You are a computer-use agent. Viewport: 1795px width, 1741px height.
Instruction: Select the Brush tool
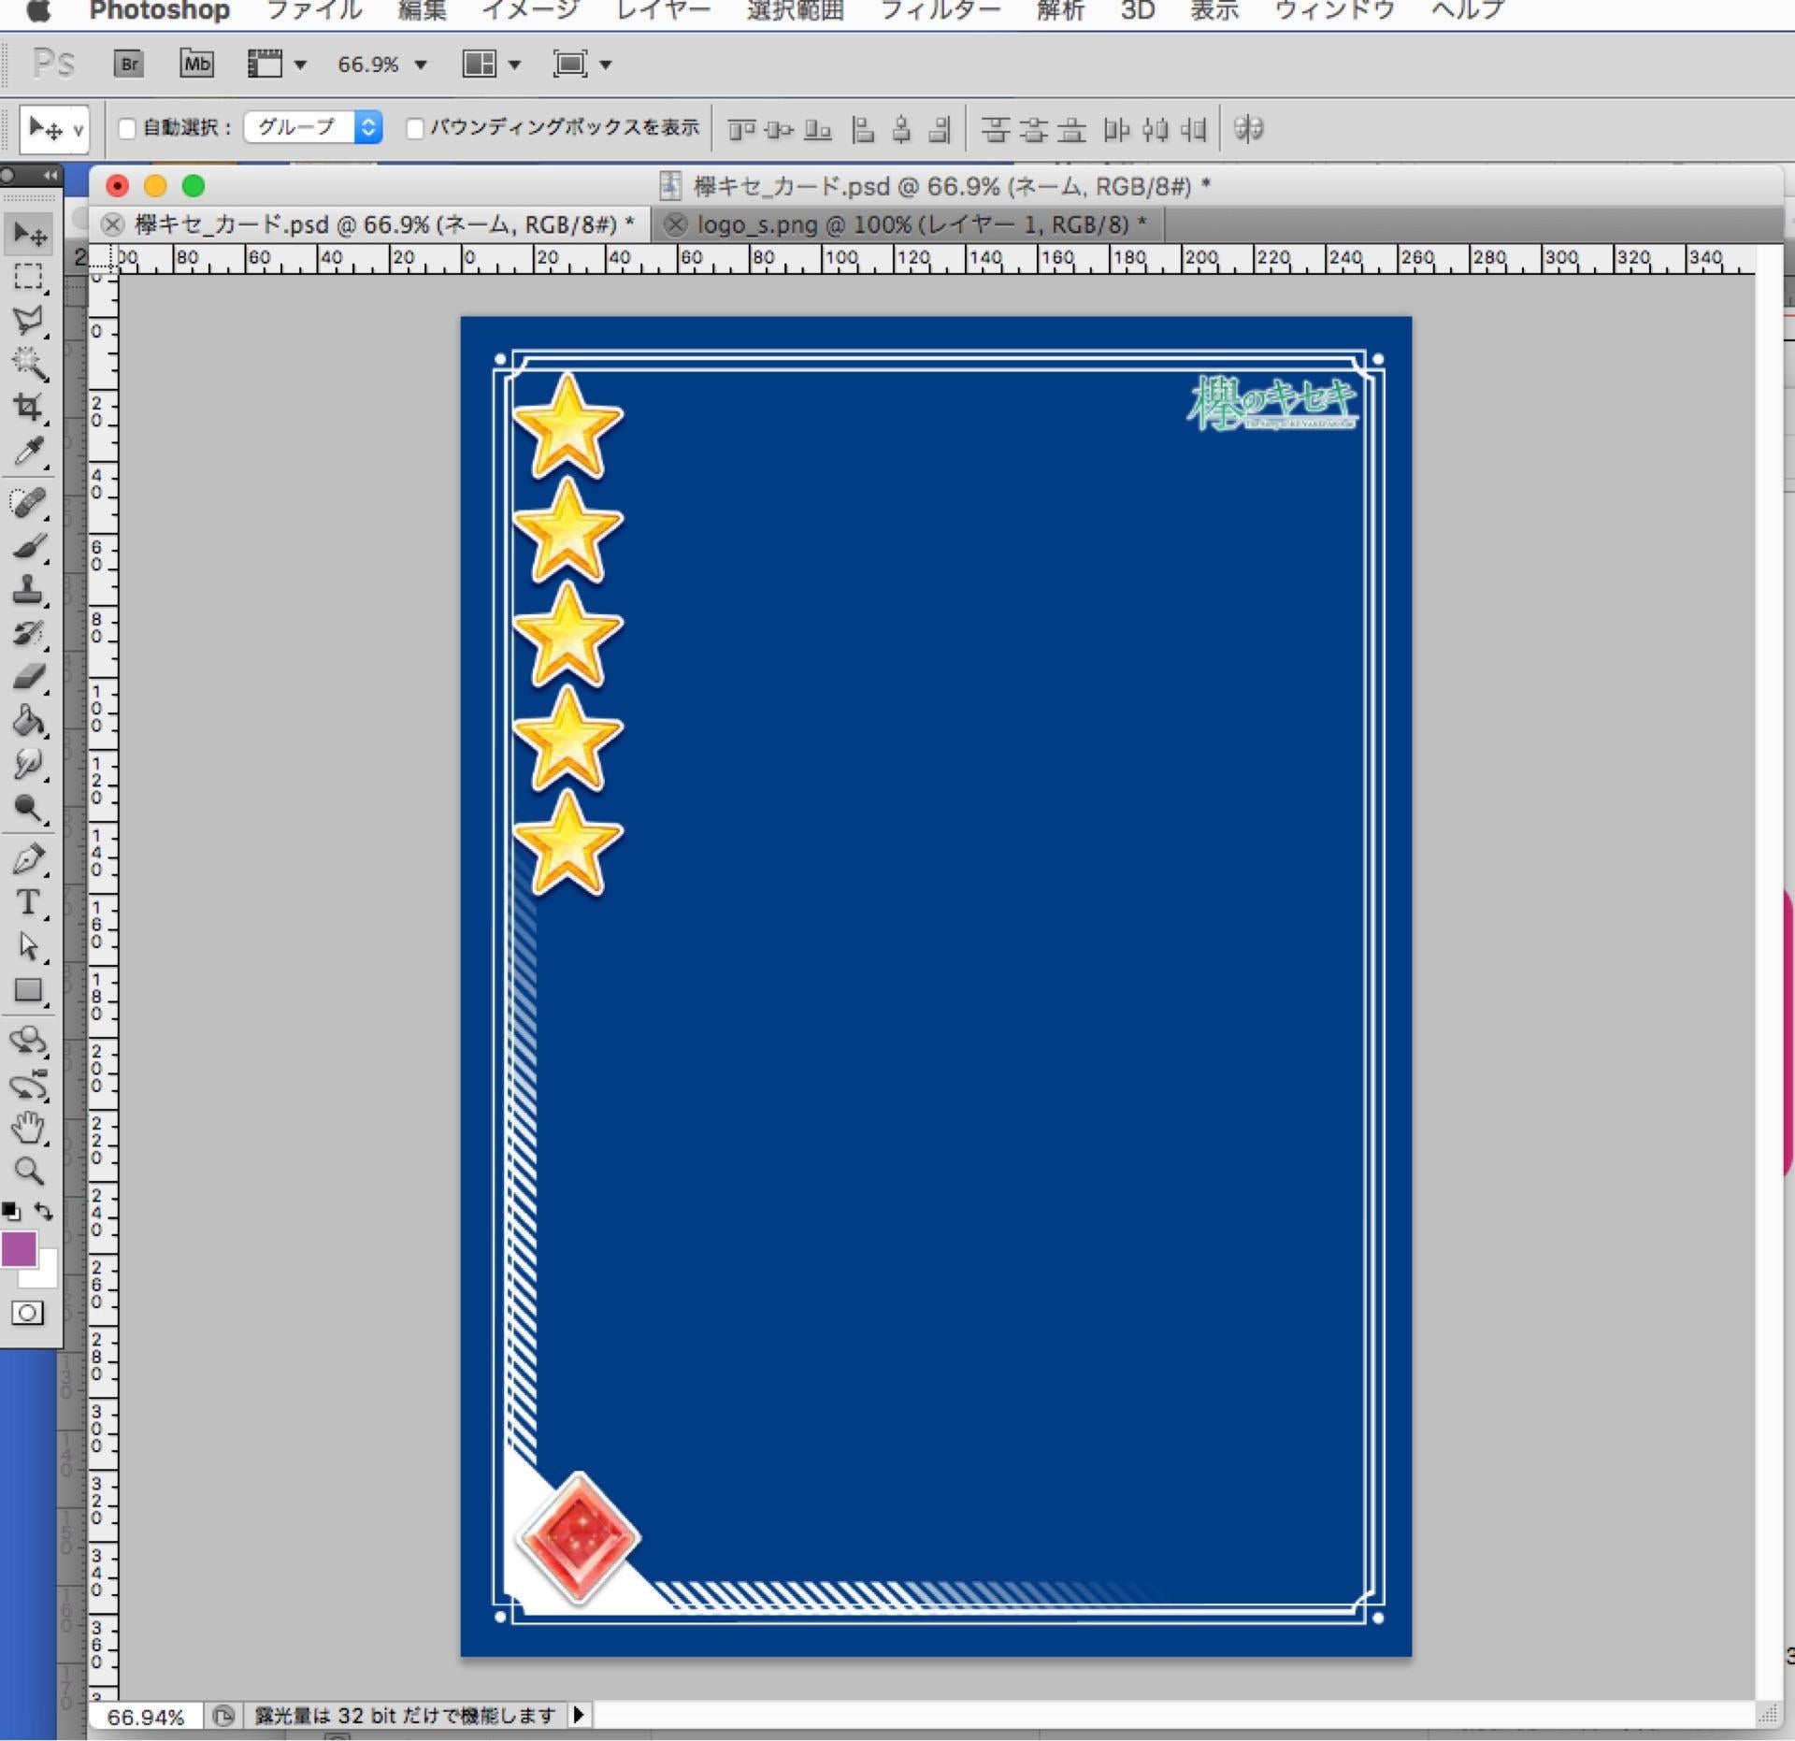coord(29,546)
